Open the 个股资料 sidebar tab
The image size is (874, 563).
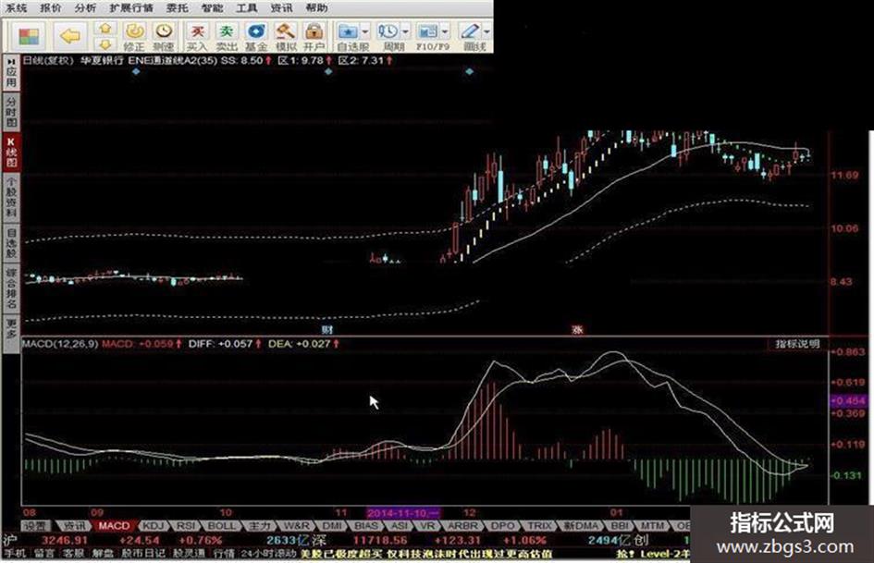[11, 197]
